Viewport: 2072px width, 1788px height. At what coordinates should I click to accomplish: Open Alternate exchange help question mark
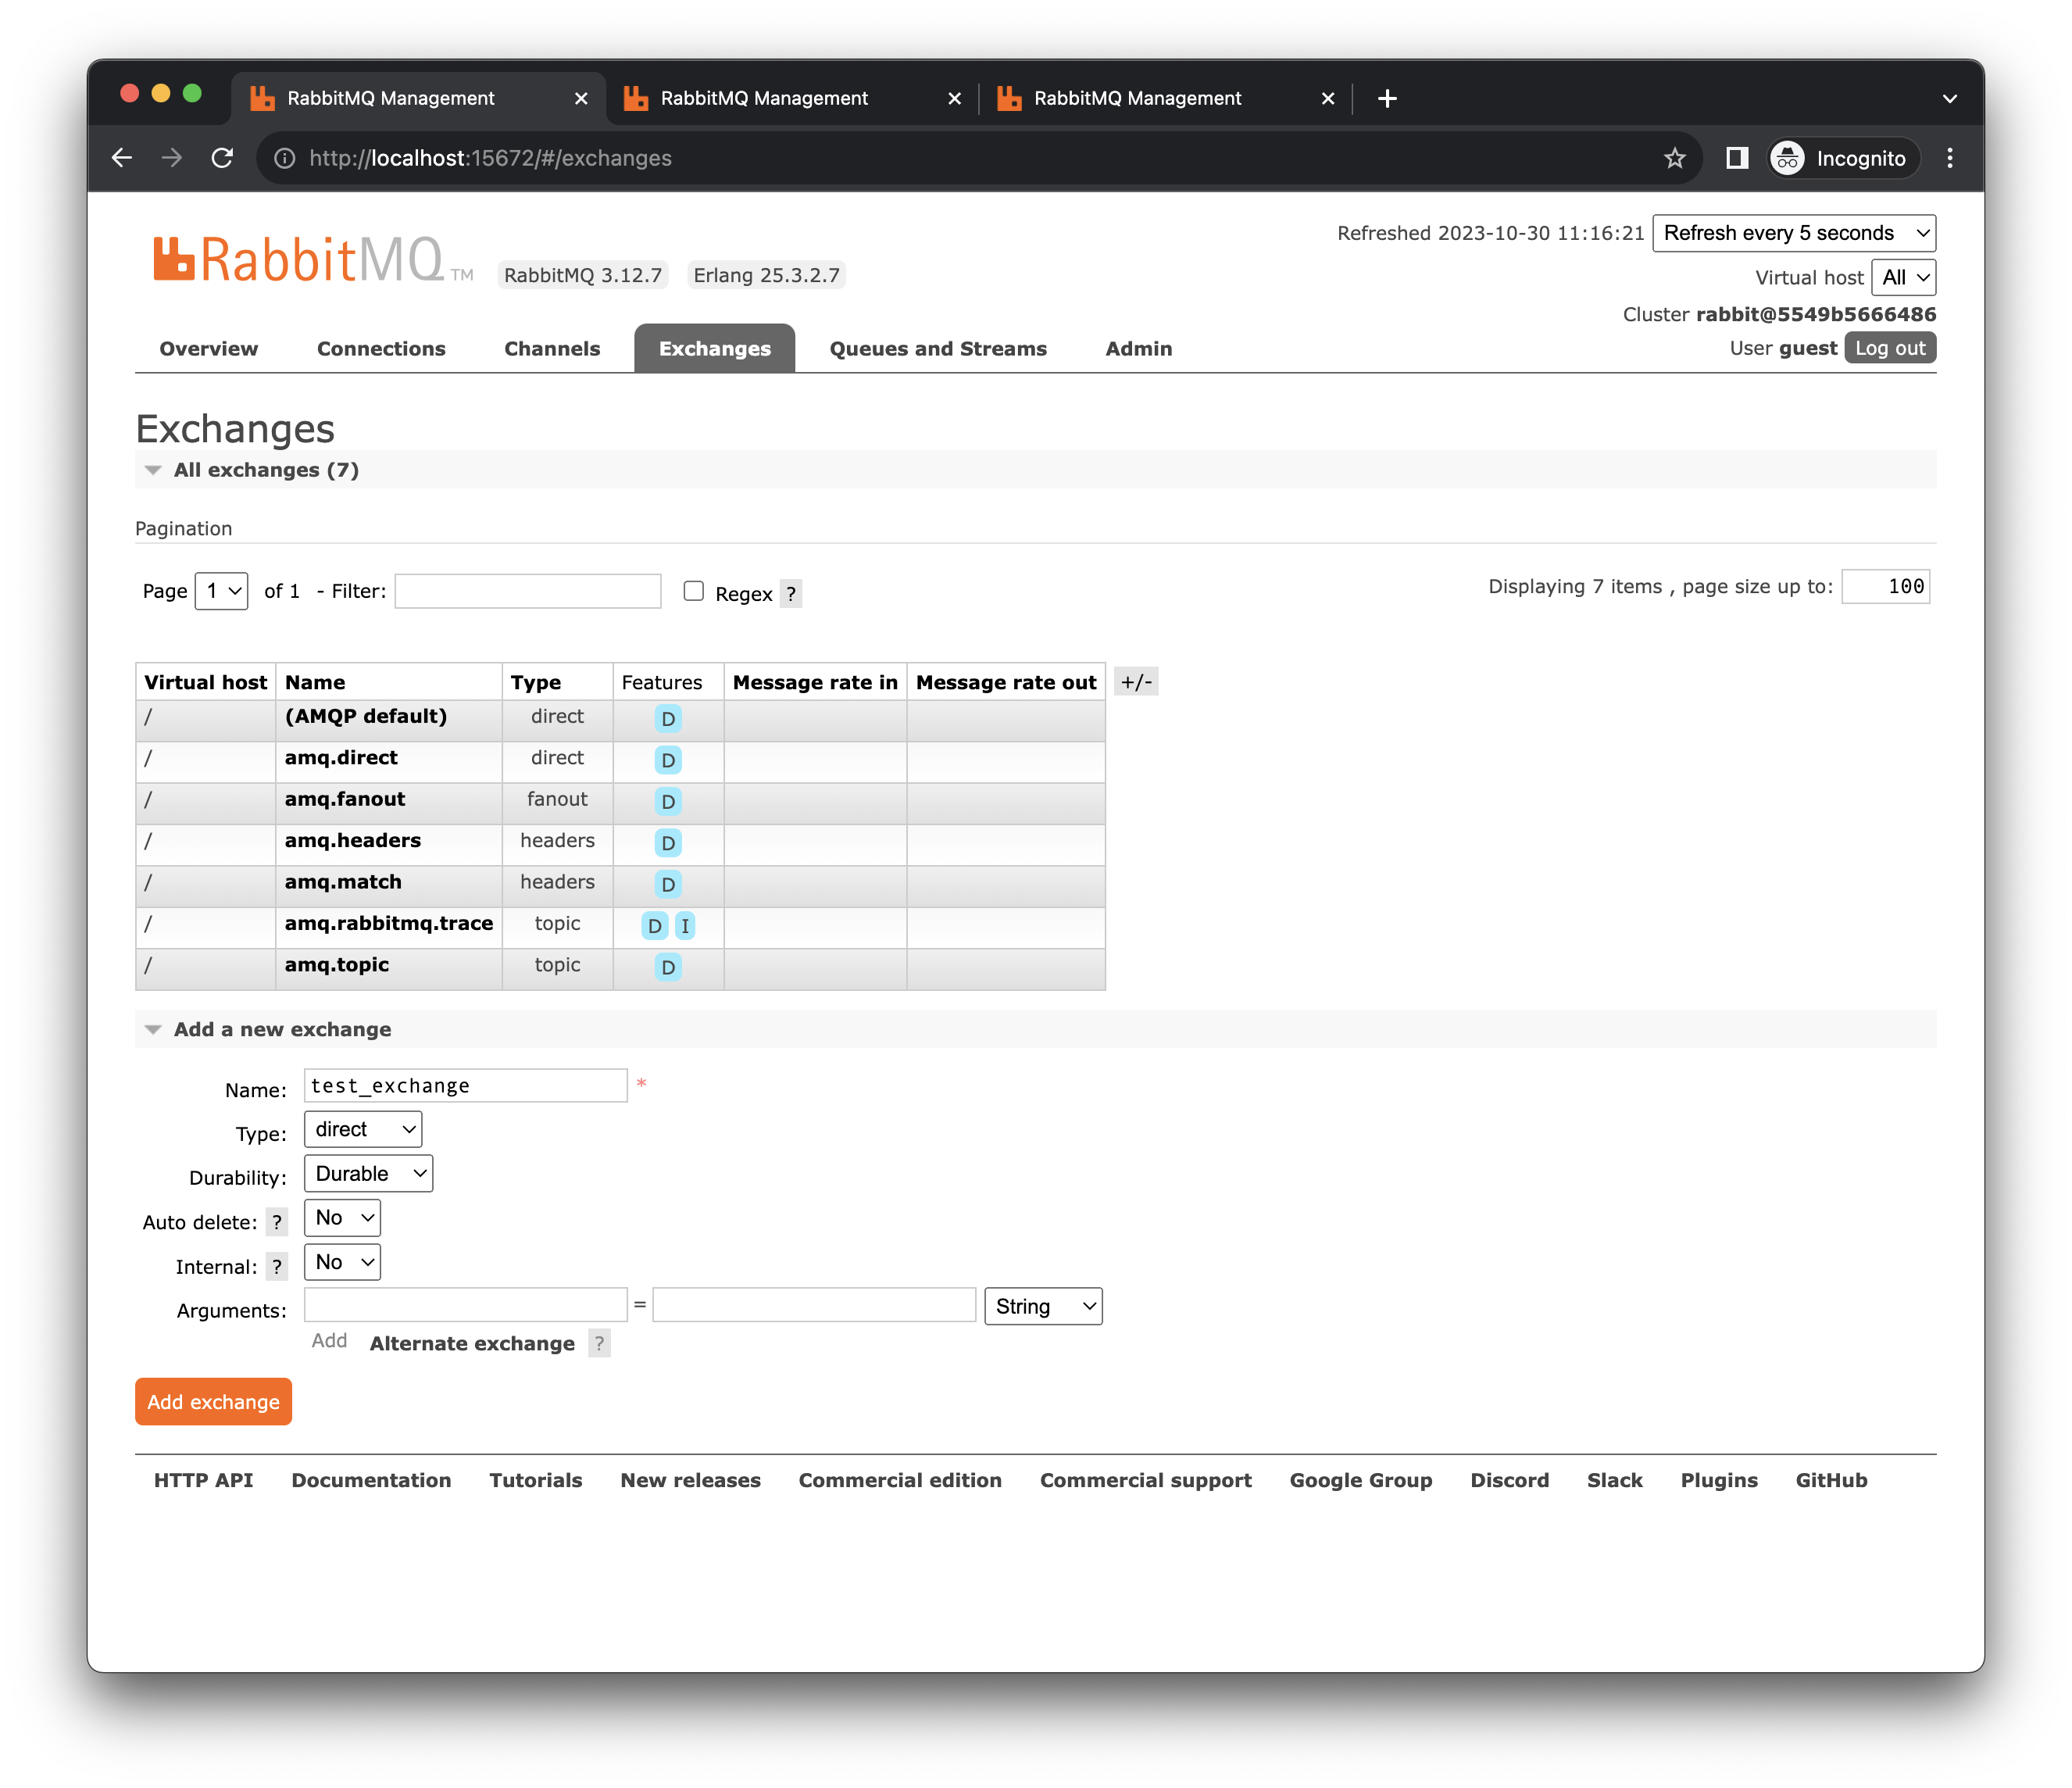pyautogui.click(x=599, y=1344)
